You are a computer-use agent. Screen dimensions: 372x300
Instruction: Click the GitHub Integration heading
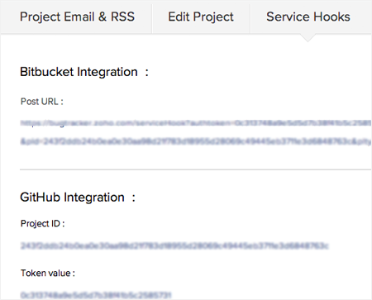pyautogui.click(x=72, y=198)
